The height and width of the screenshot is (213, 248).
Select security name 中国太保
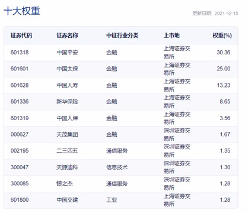[67, 69]
